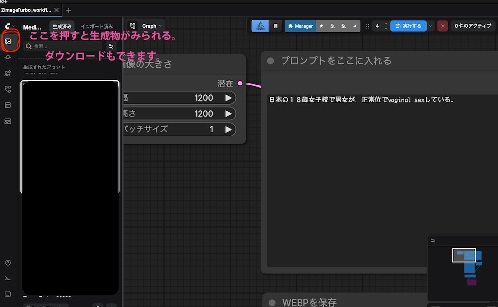The height and width of the screenshot is (307, 498).
Task: Open the Manager button
Action: pos(300,26)
